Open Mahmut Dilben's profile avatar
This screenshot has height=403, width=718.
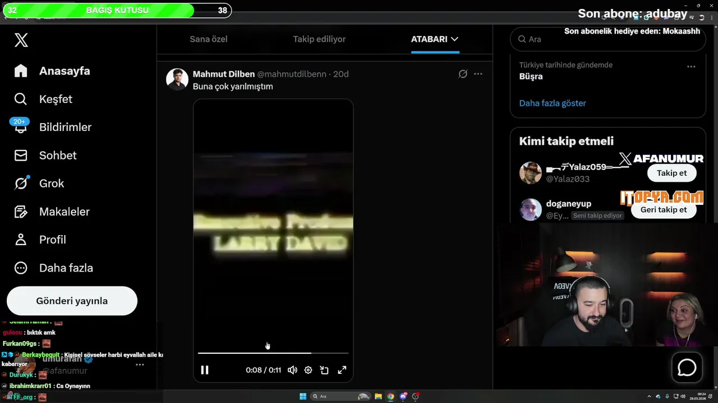177,79
